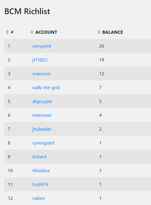Open the sonyared account link
This screenshot has width=151, height=205.
click(x=42, y=46)
